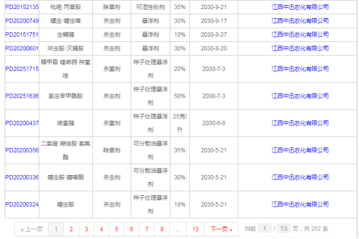359x239 pixels.
Task: Open registration link PD20200437
Action: [x=22, y=123]
